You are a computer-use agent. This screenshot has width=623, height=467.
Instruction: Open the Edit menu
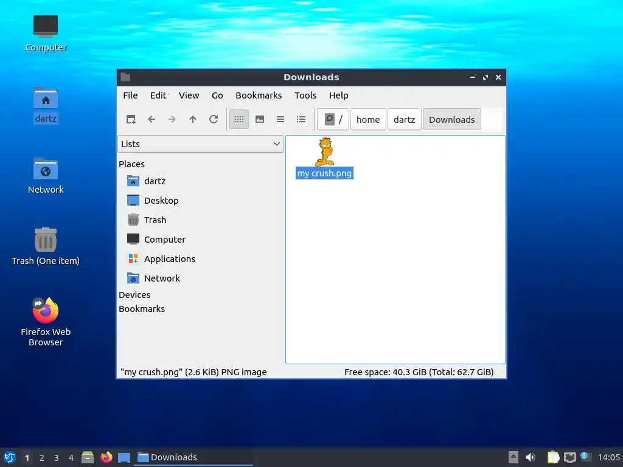158,95
